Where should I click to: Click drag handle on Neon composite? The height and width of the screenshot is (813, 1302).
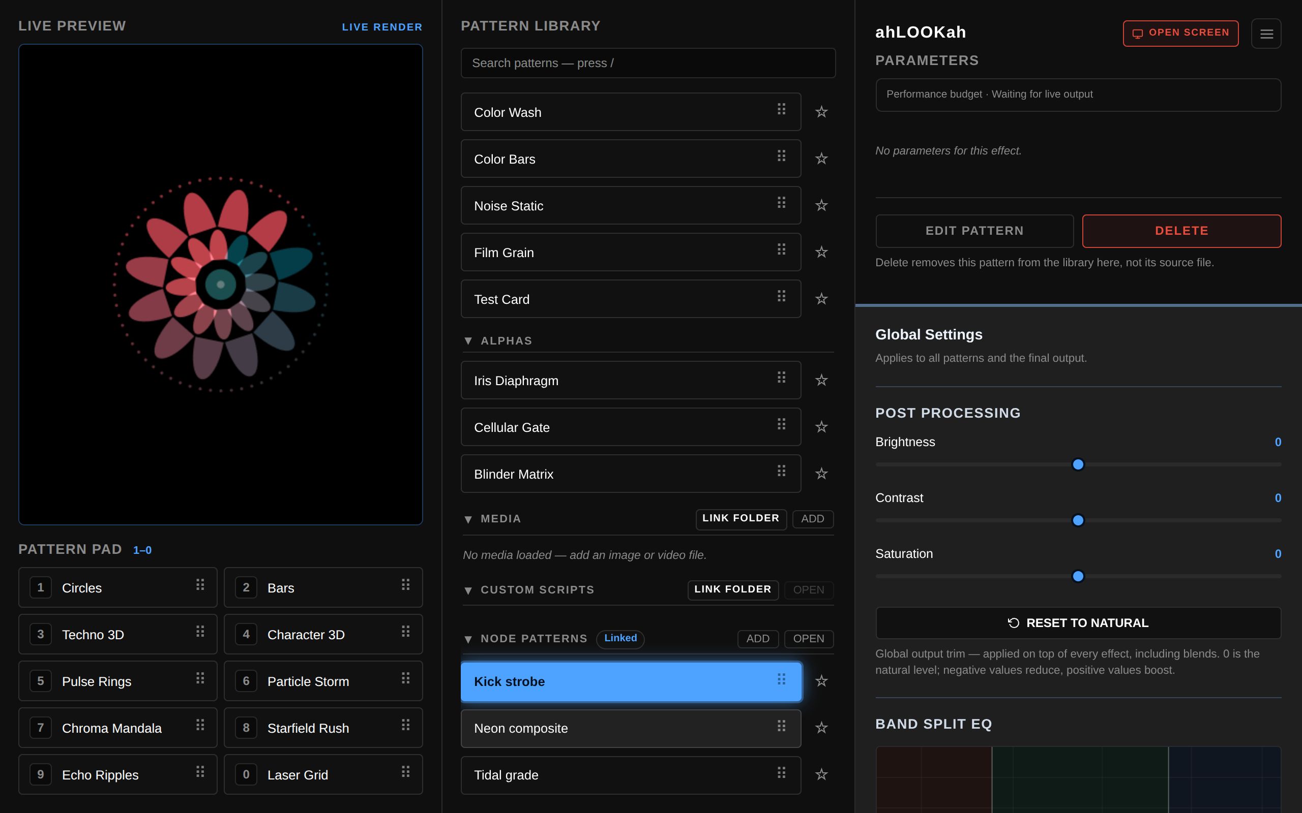[781, 726]
